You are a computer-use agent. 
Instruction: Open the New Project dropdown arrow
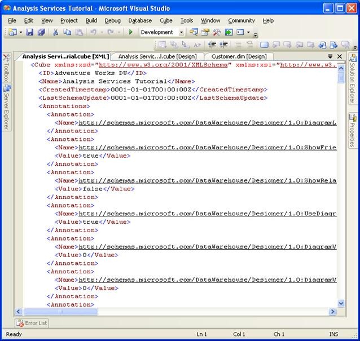tap(21, 33)
